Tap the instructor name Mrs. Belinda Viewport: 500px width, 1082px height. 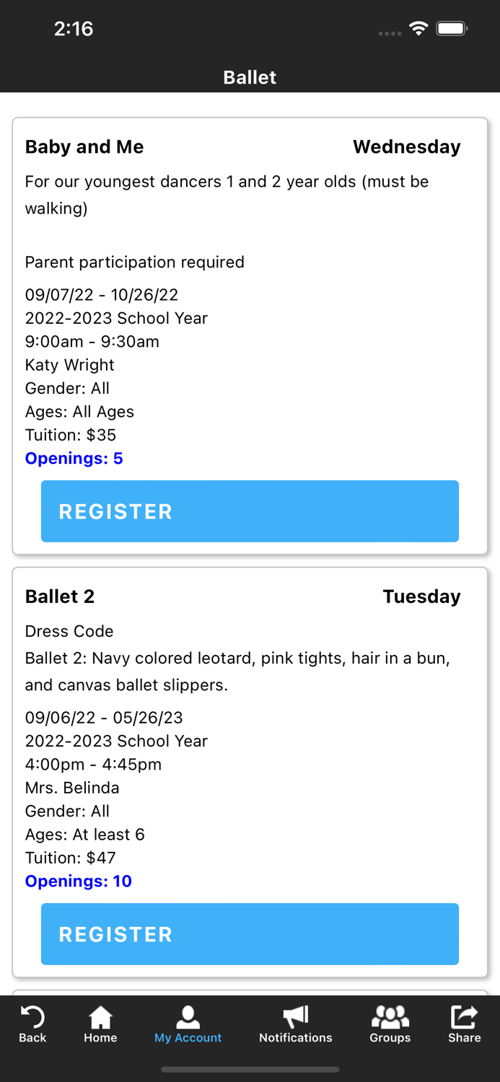(x=72, y=788)
